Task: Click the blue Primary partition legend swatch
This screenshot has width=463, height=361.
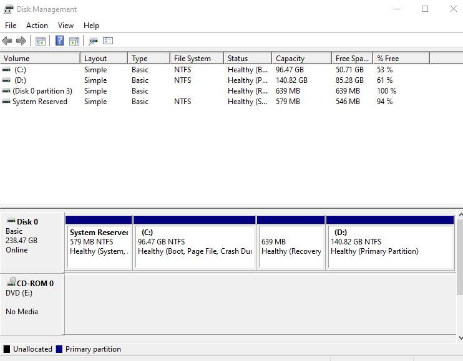Action: [59, 349]
